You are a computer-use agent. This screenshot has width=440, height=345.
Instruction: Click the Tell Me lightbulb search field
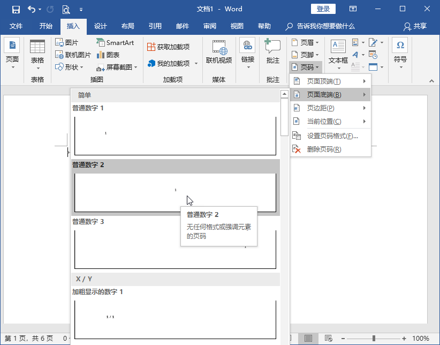coord(320,26)
